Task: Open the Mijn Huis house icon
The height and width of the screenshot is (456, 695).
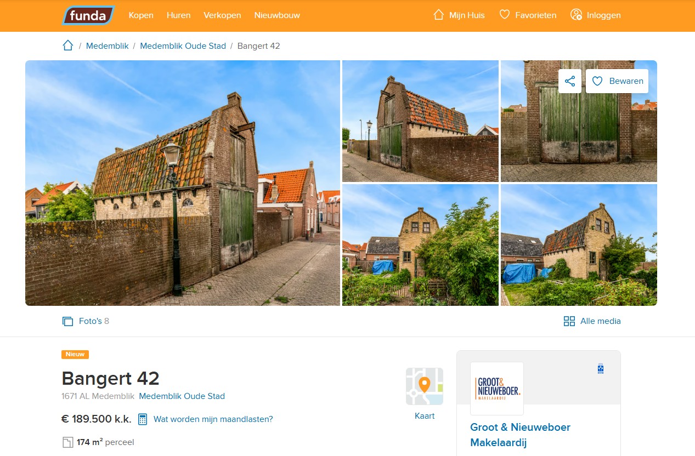Action: (x=437, y=15)
